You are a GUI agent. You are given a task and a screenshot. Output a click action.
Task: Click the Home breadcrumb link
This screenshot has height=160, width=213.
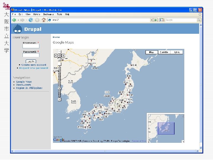coord(56,37)
